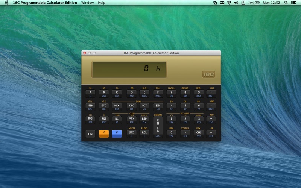Screen dimensions: 301x188
Task: Click the RCL recall key
Action: click(144, 134)
